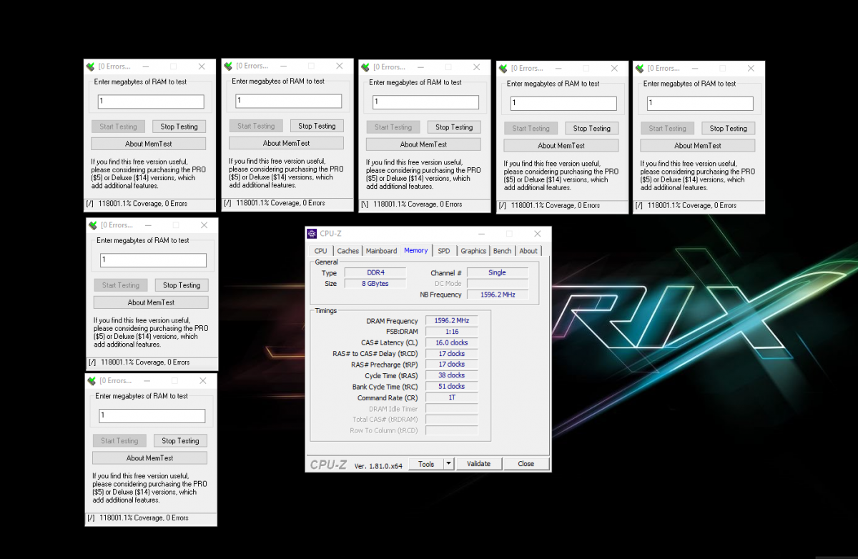The height and width of the screenshot is (559, 858).
Task: Click the coverage status text in the bottom-left MemTest window
Action: 144,518
